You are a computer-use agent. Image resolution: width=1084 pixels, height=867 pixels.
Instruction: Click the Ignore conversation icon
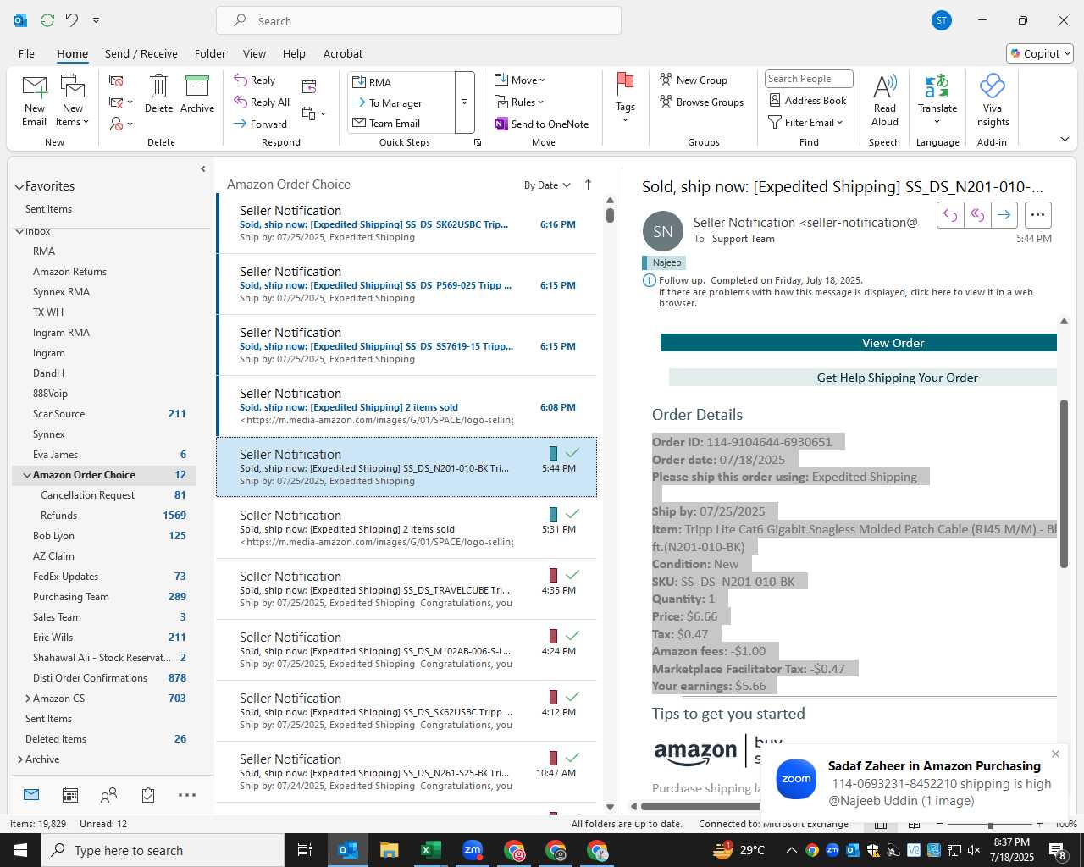click(x=117, y=80)
